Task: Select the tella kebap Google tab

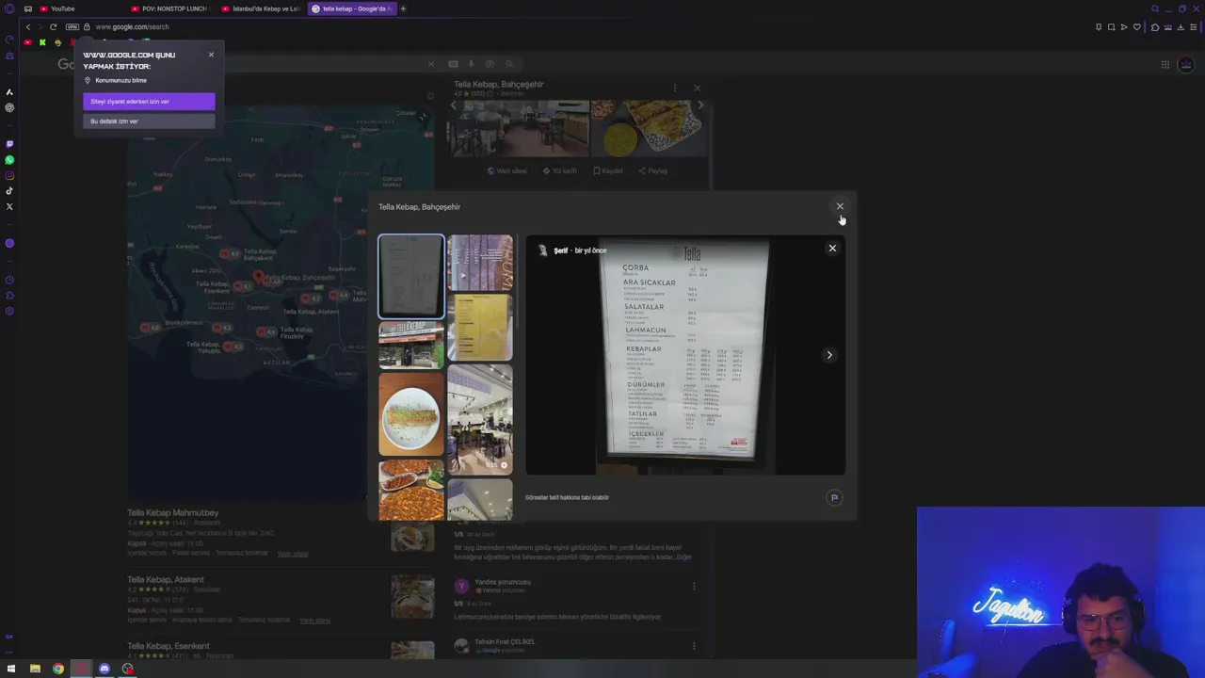Action: pyautogui.click(x=352, y=8)
